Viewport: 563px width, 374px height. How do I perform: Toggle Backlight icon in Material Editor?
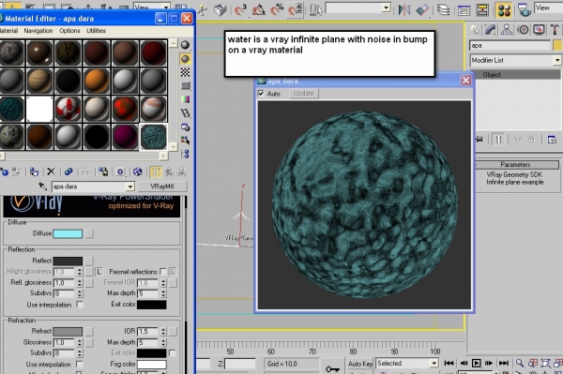click(x=185, y=59)
